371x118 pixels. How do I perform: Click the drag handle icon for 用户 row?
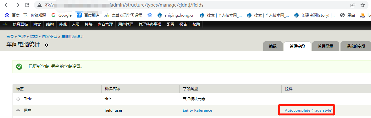18,111
